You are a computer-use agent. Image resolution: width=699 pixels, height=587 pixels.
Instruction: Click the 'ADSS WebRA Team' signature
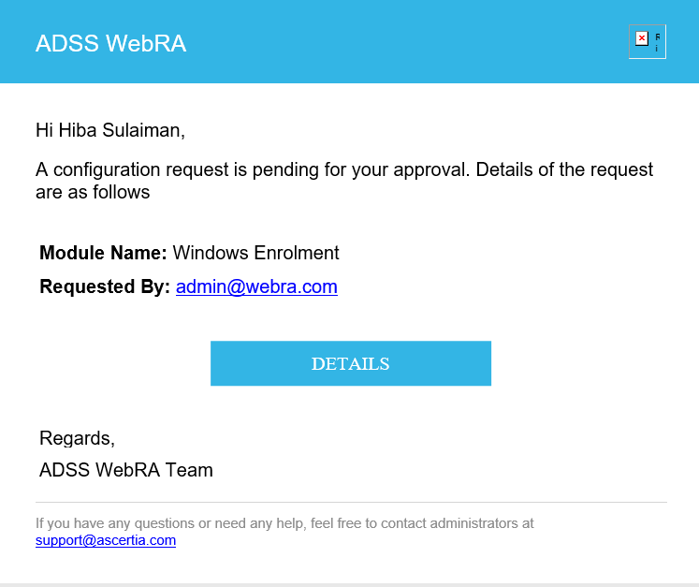pos(126,470)
